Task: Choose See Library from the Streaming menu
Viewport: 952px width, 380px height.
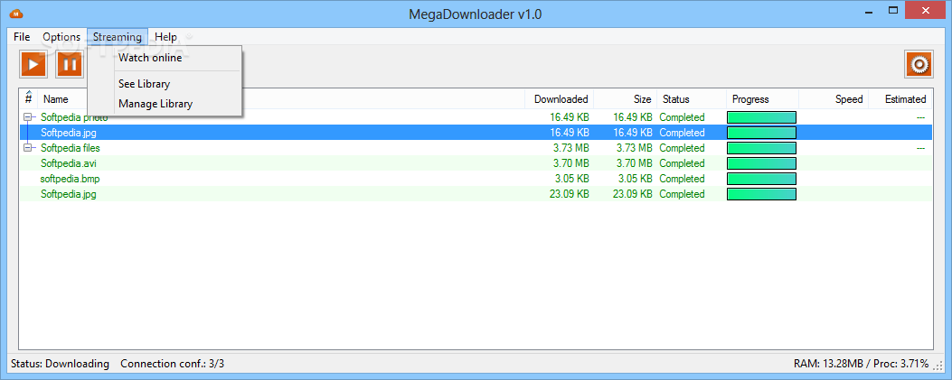Action: [165, 84]
